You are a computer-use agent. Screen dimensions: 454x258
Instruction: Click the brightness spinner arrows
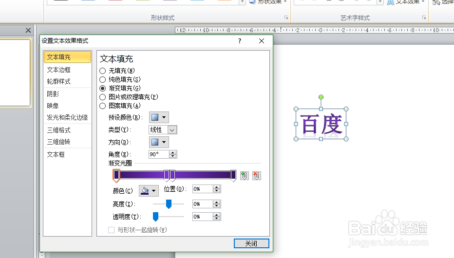tap(217, 204)
